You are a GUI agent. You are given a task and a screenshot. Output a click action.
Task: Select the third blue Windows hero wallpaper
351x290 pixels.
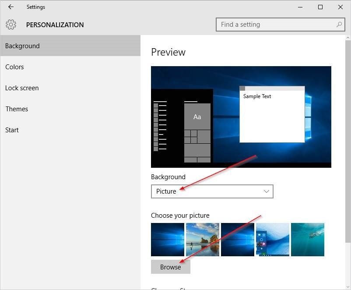[x=237, y=239]
